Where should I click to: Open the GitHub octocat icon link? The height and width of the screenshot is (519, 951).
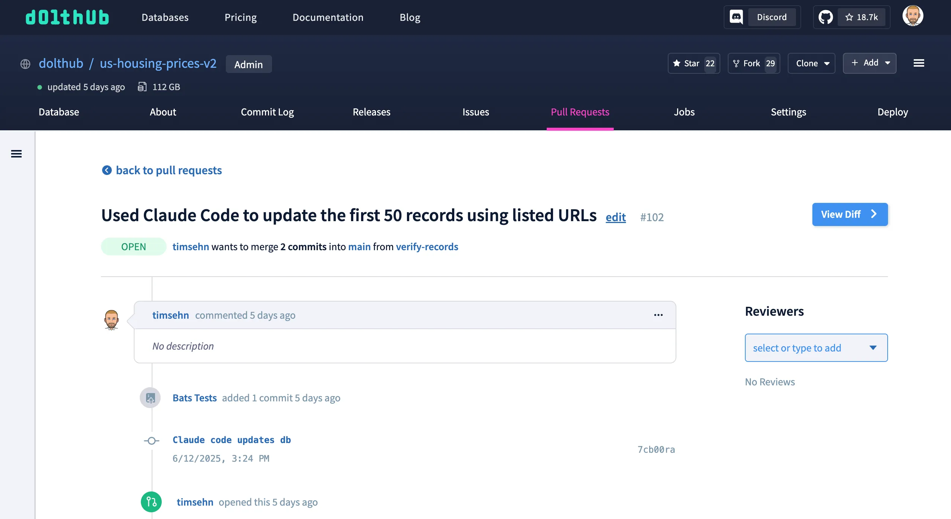pos(826,17)
